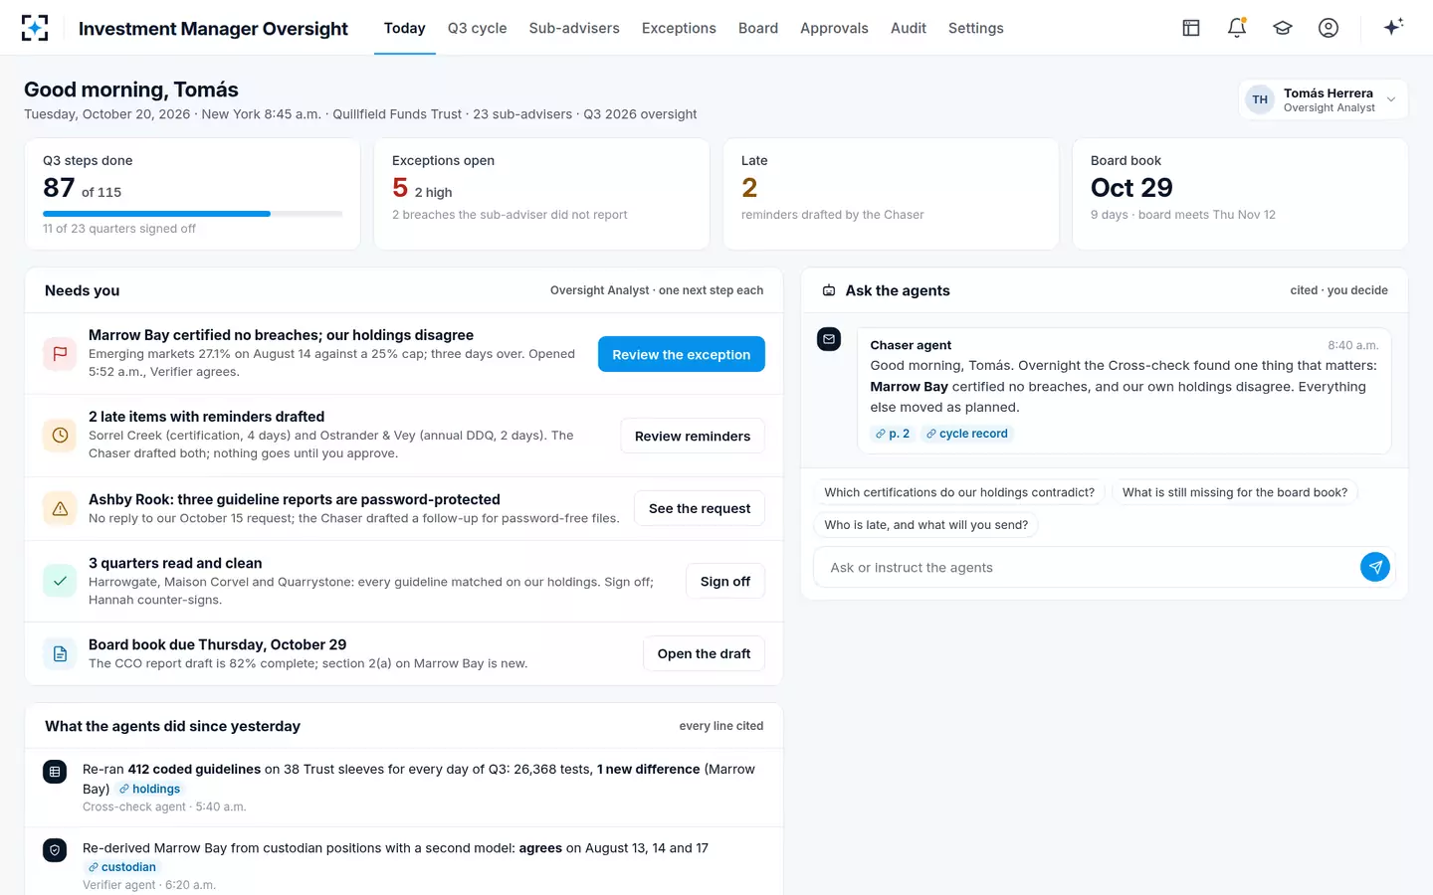Open the Exceptions open summary card

pos(541,194)
